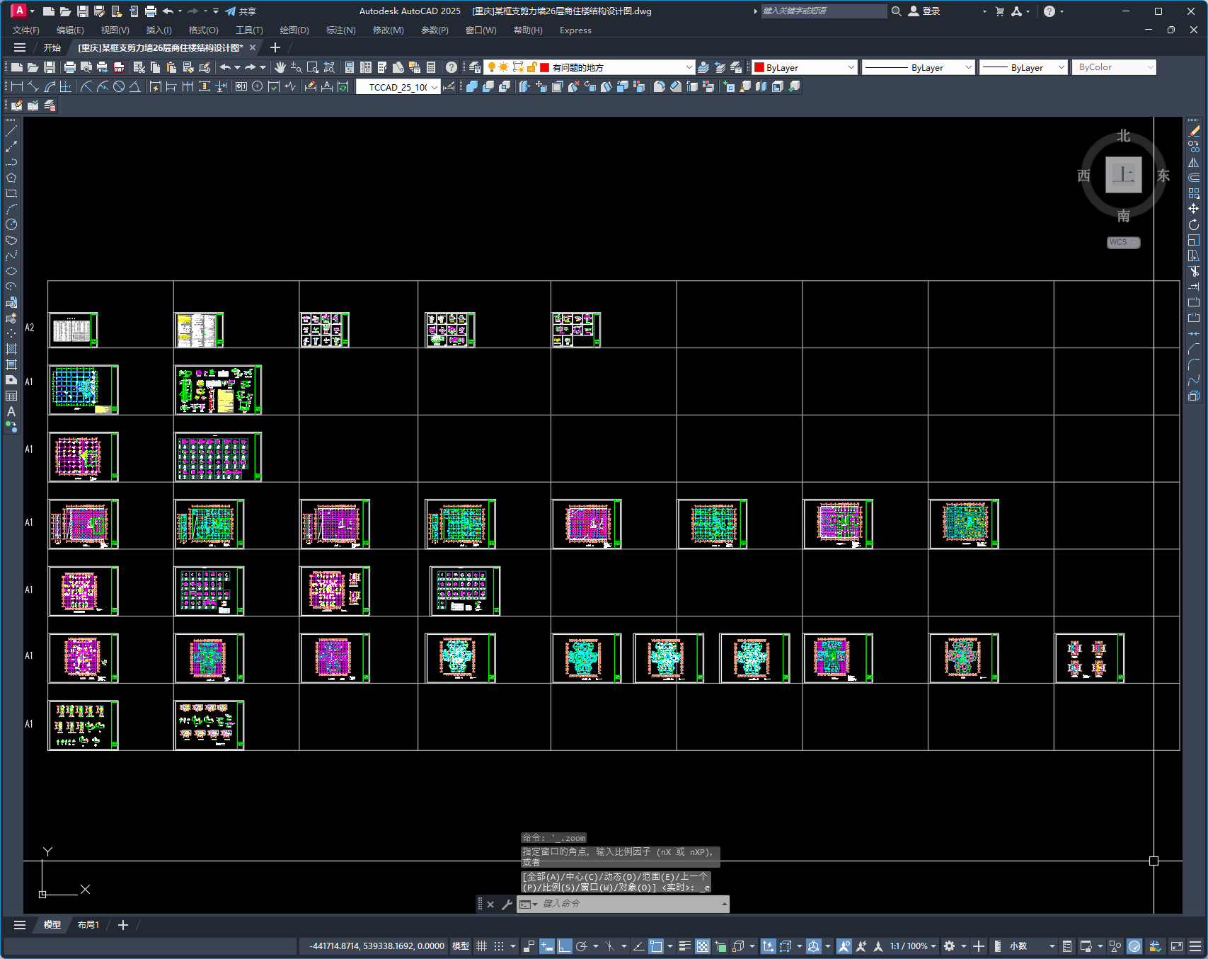Open the red ByLayer color control
The image size is (1208, 959).
click(x=805, y=67)
